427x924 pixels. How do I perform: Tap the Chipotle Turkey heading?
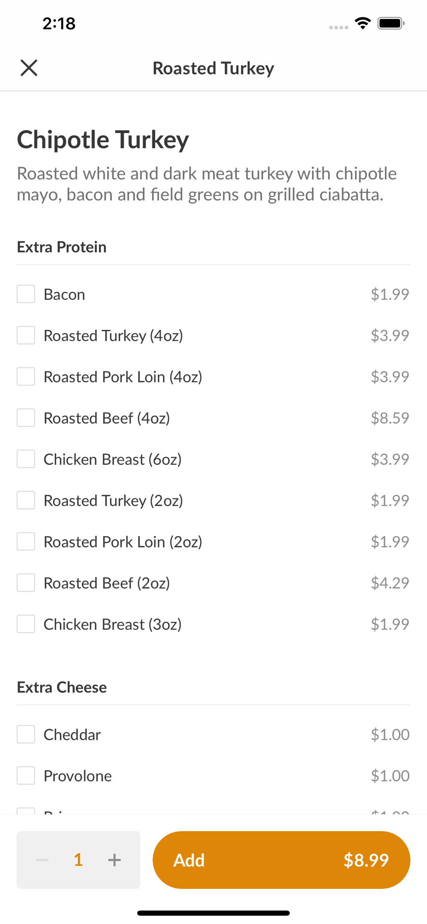tap(103, 140)
